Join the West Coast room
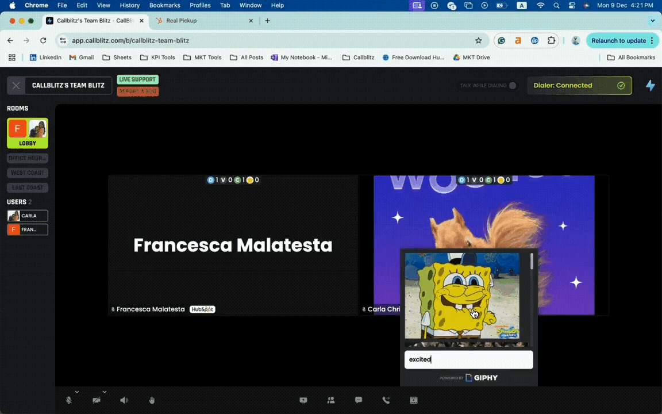662x414 pixels. click(x=28, y=172)
